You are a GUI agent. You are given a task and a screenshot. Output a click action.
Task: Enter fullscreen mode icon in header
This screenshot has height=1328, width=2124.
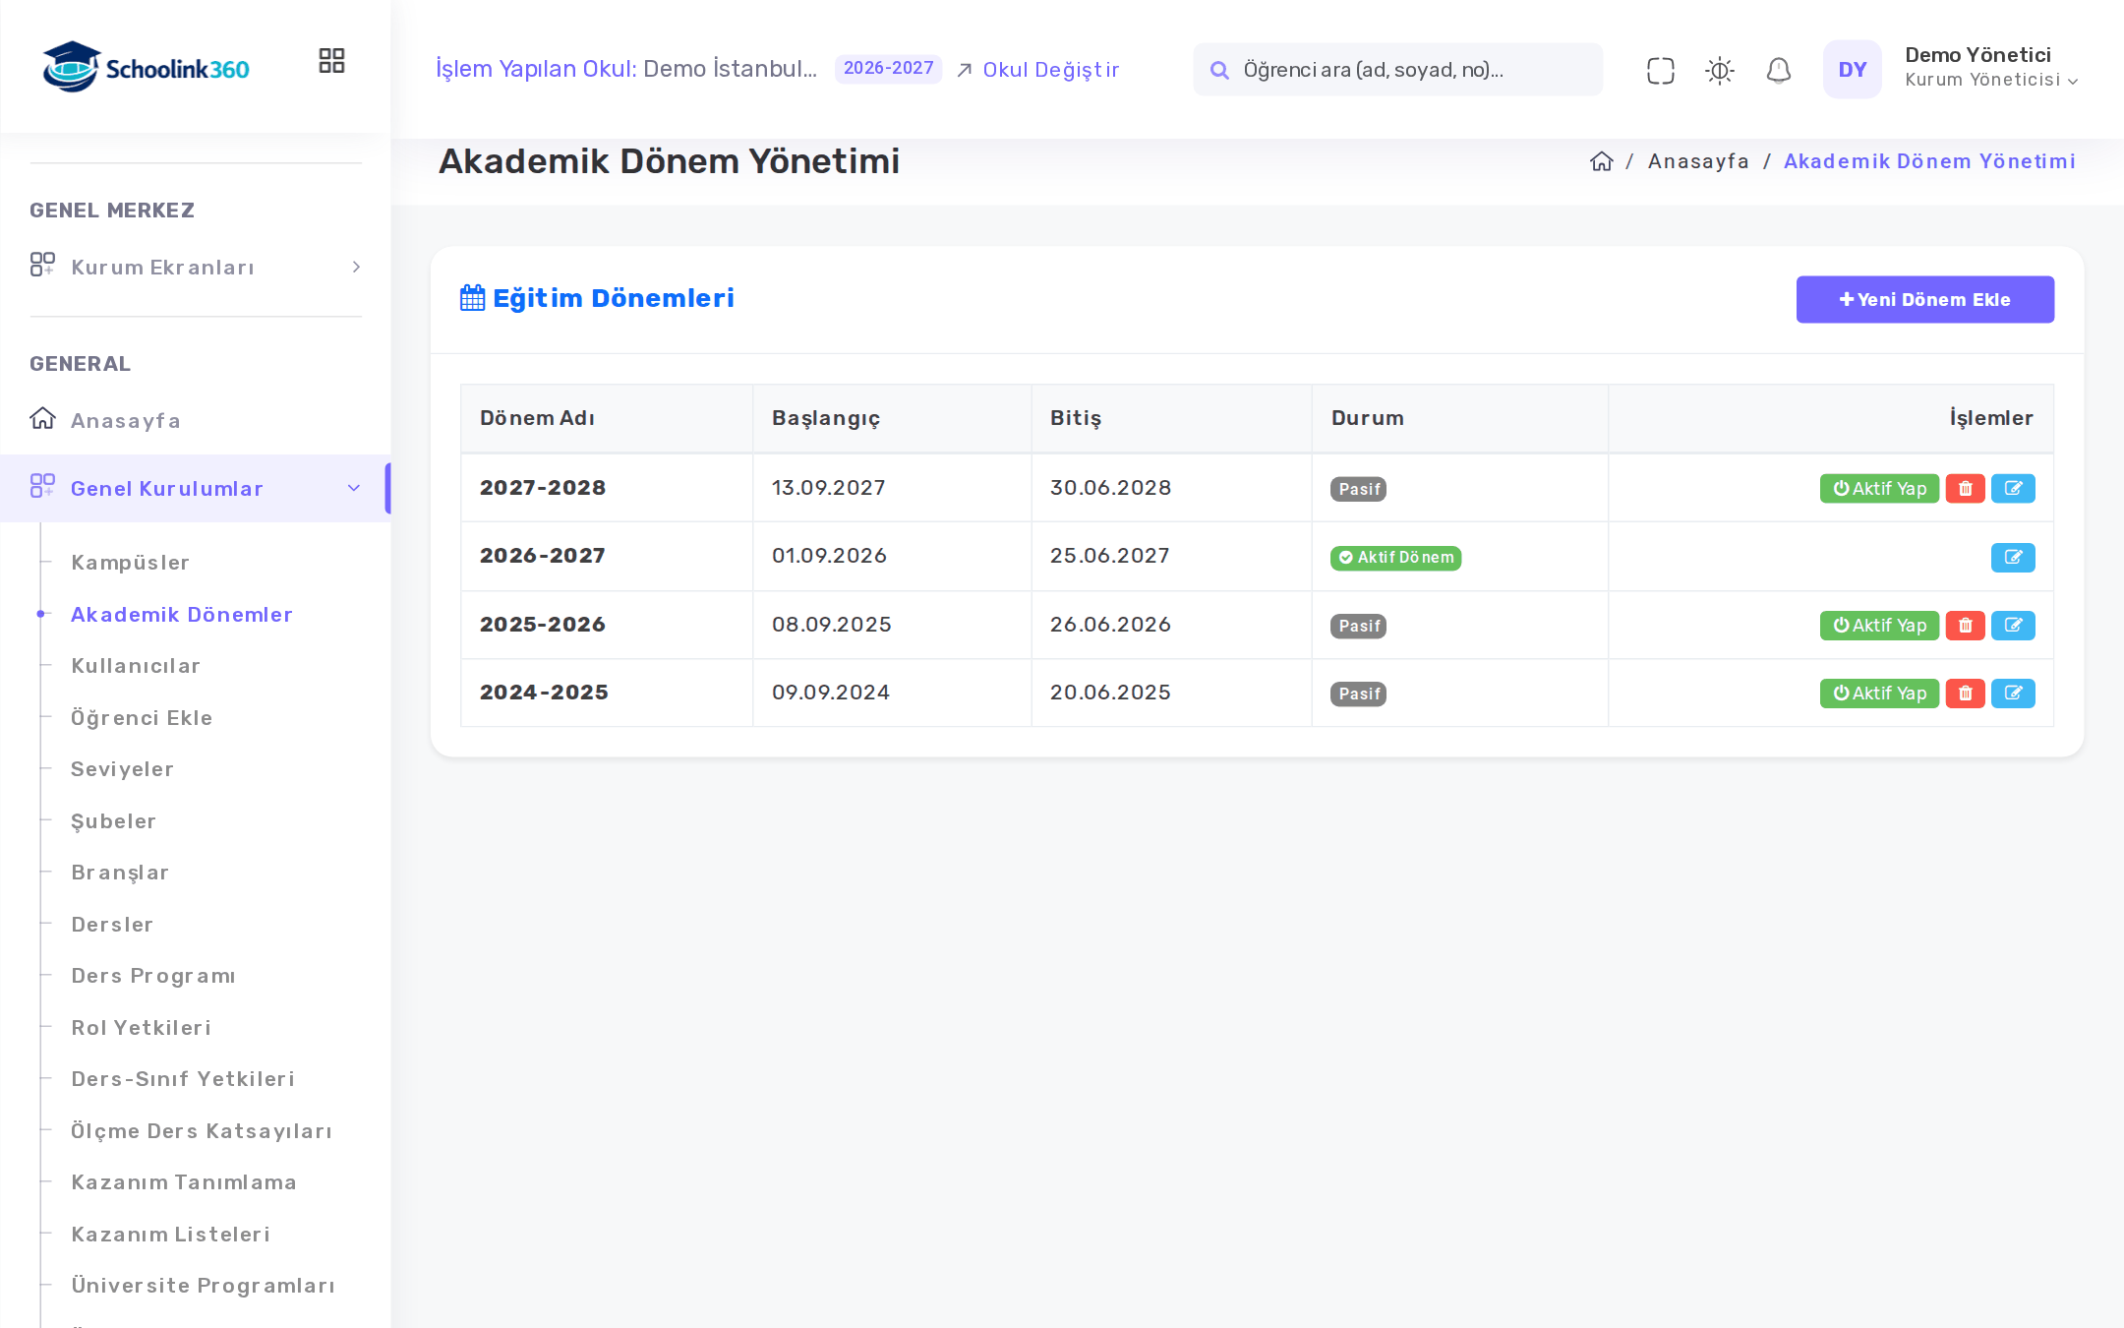[x=1660, y=70]
